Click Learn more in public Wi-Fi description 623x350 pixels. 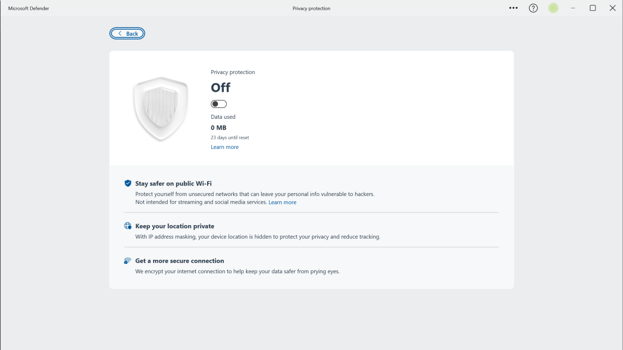[x=282, y=202]
